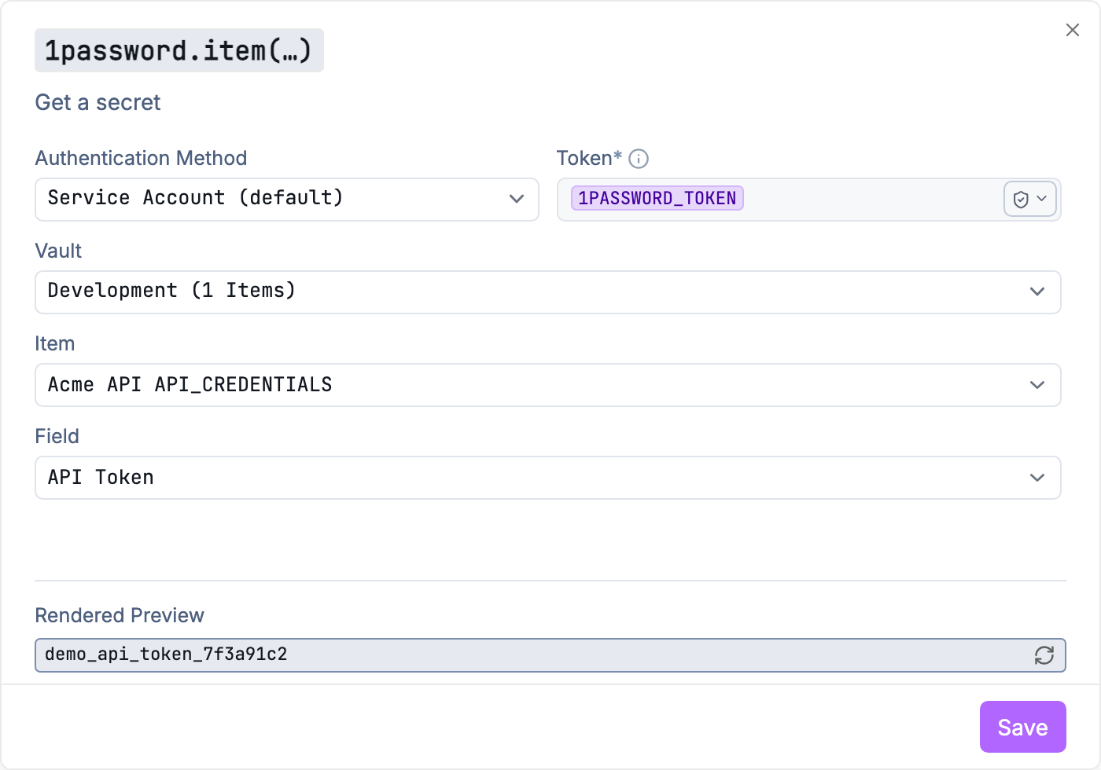The image size is (1101, 770).
Task: Expand the Vault dropdown
Action: tap(548, 292)
